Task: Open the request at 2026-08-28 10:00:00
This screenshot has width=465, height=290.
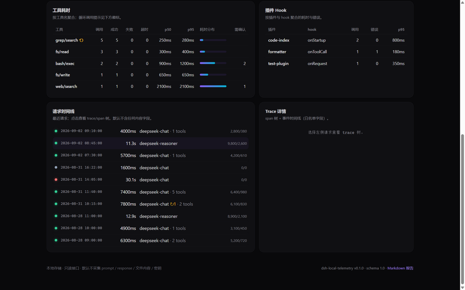Action: [x=150, y=228]
